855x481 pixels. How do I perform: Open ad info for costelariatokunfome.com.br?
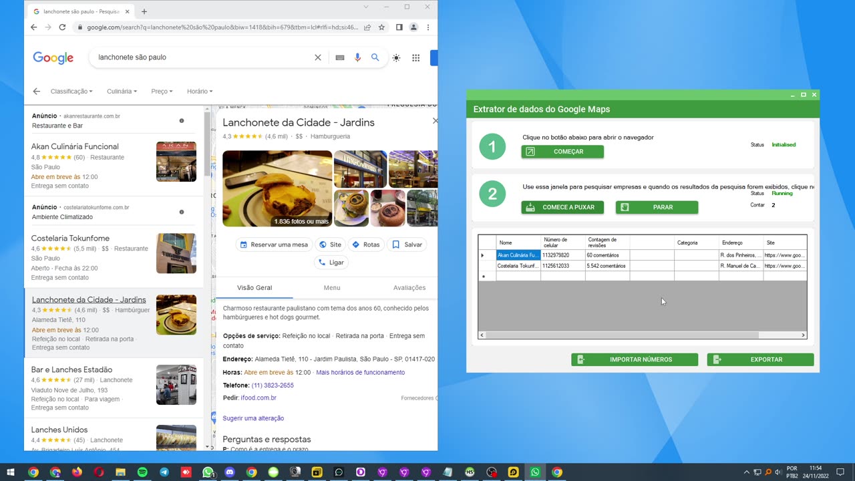point(182,212)
